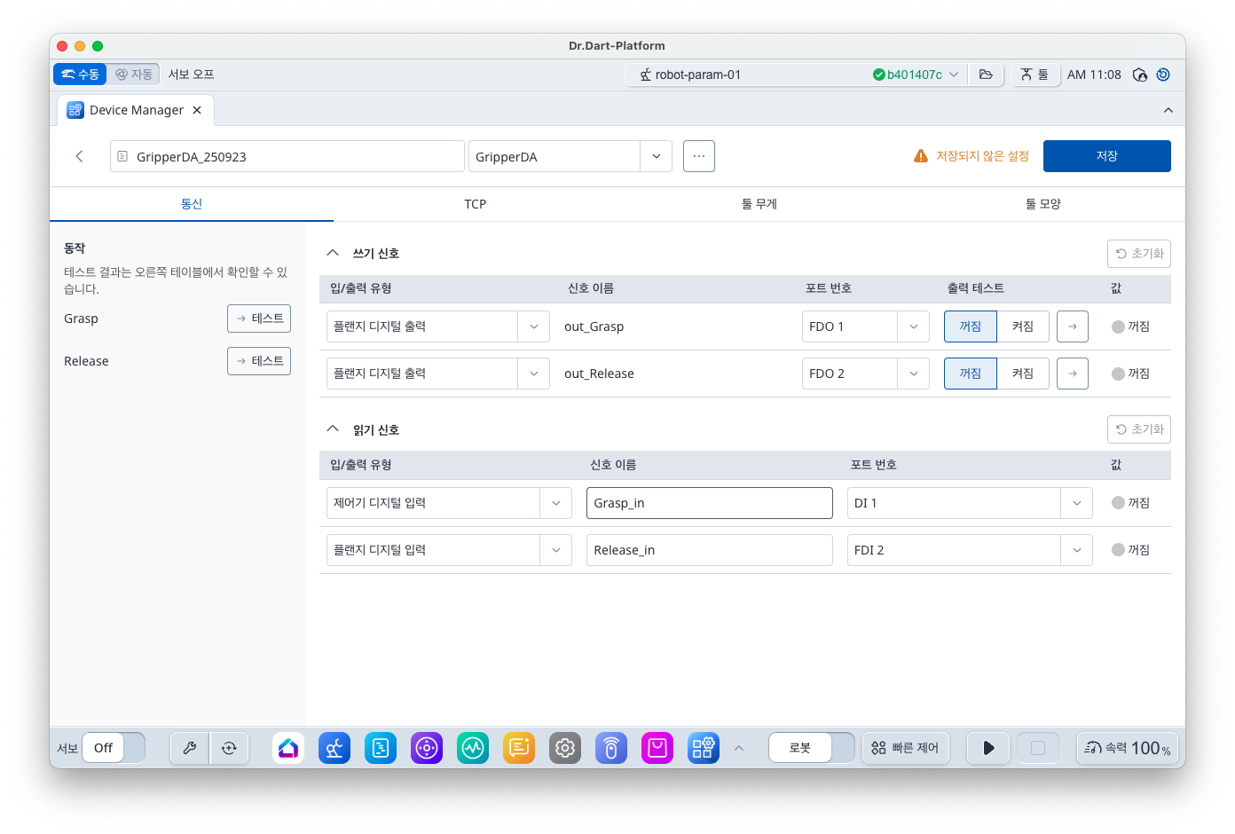Collapse the 쓰기 신호 section
The width and height of the screenshot is (1235, 834).
(333, 253)
